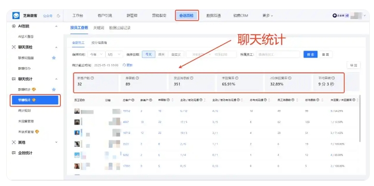The image size is (374, 186).
Task: Click the help icon next to 单聊数 card
Action: [137, 78]
